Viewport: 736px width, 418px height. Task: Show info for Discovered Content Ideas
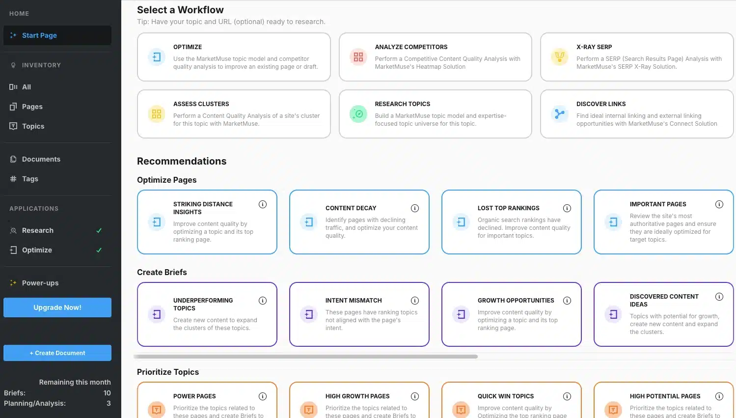(x=719, y=297)
